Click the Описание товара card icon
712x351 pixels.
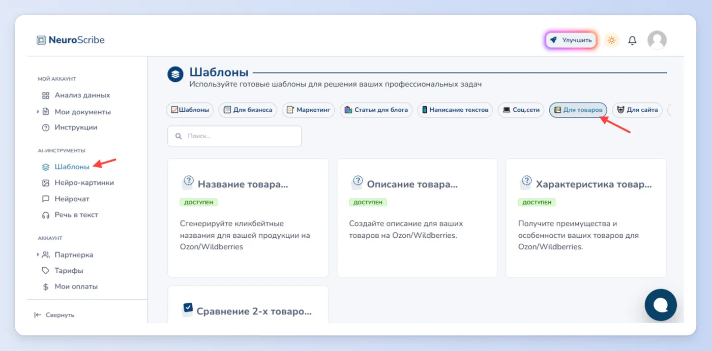coord(357,183)
